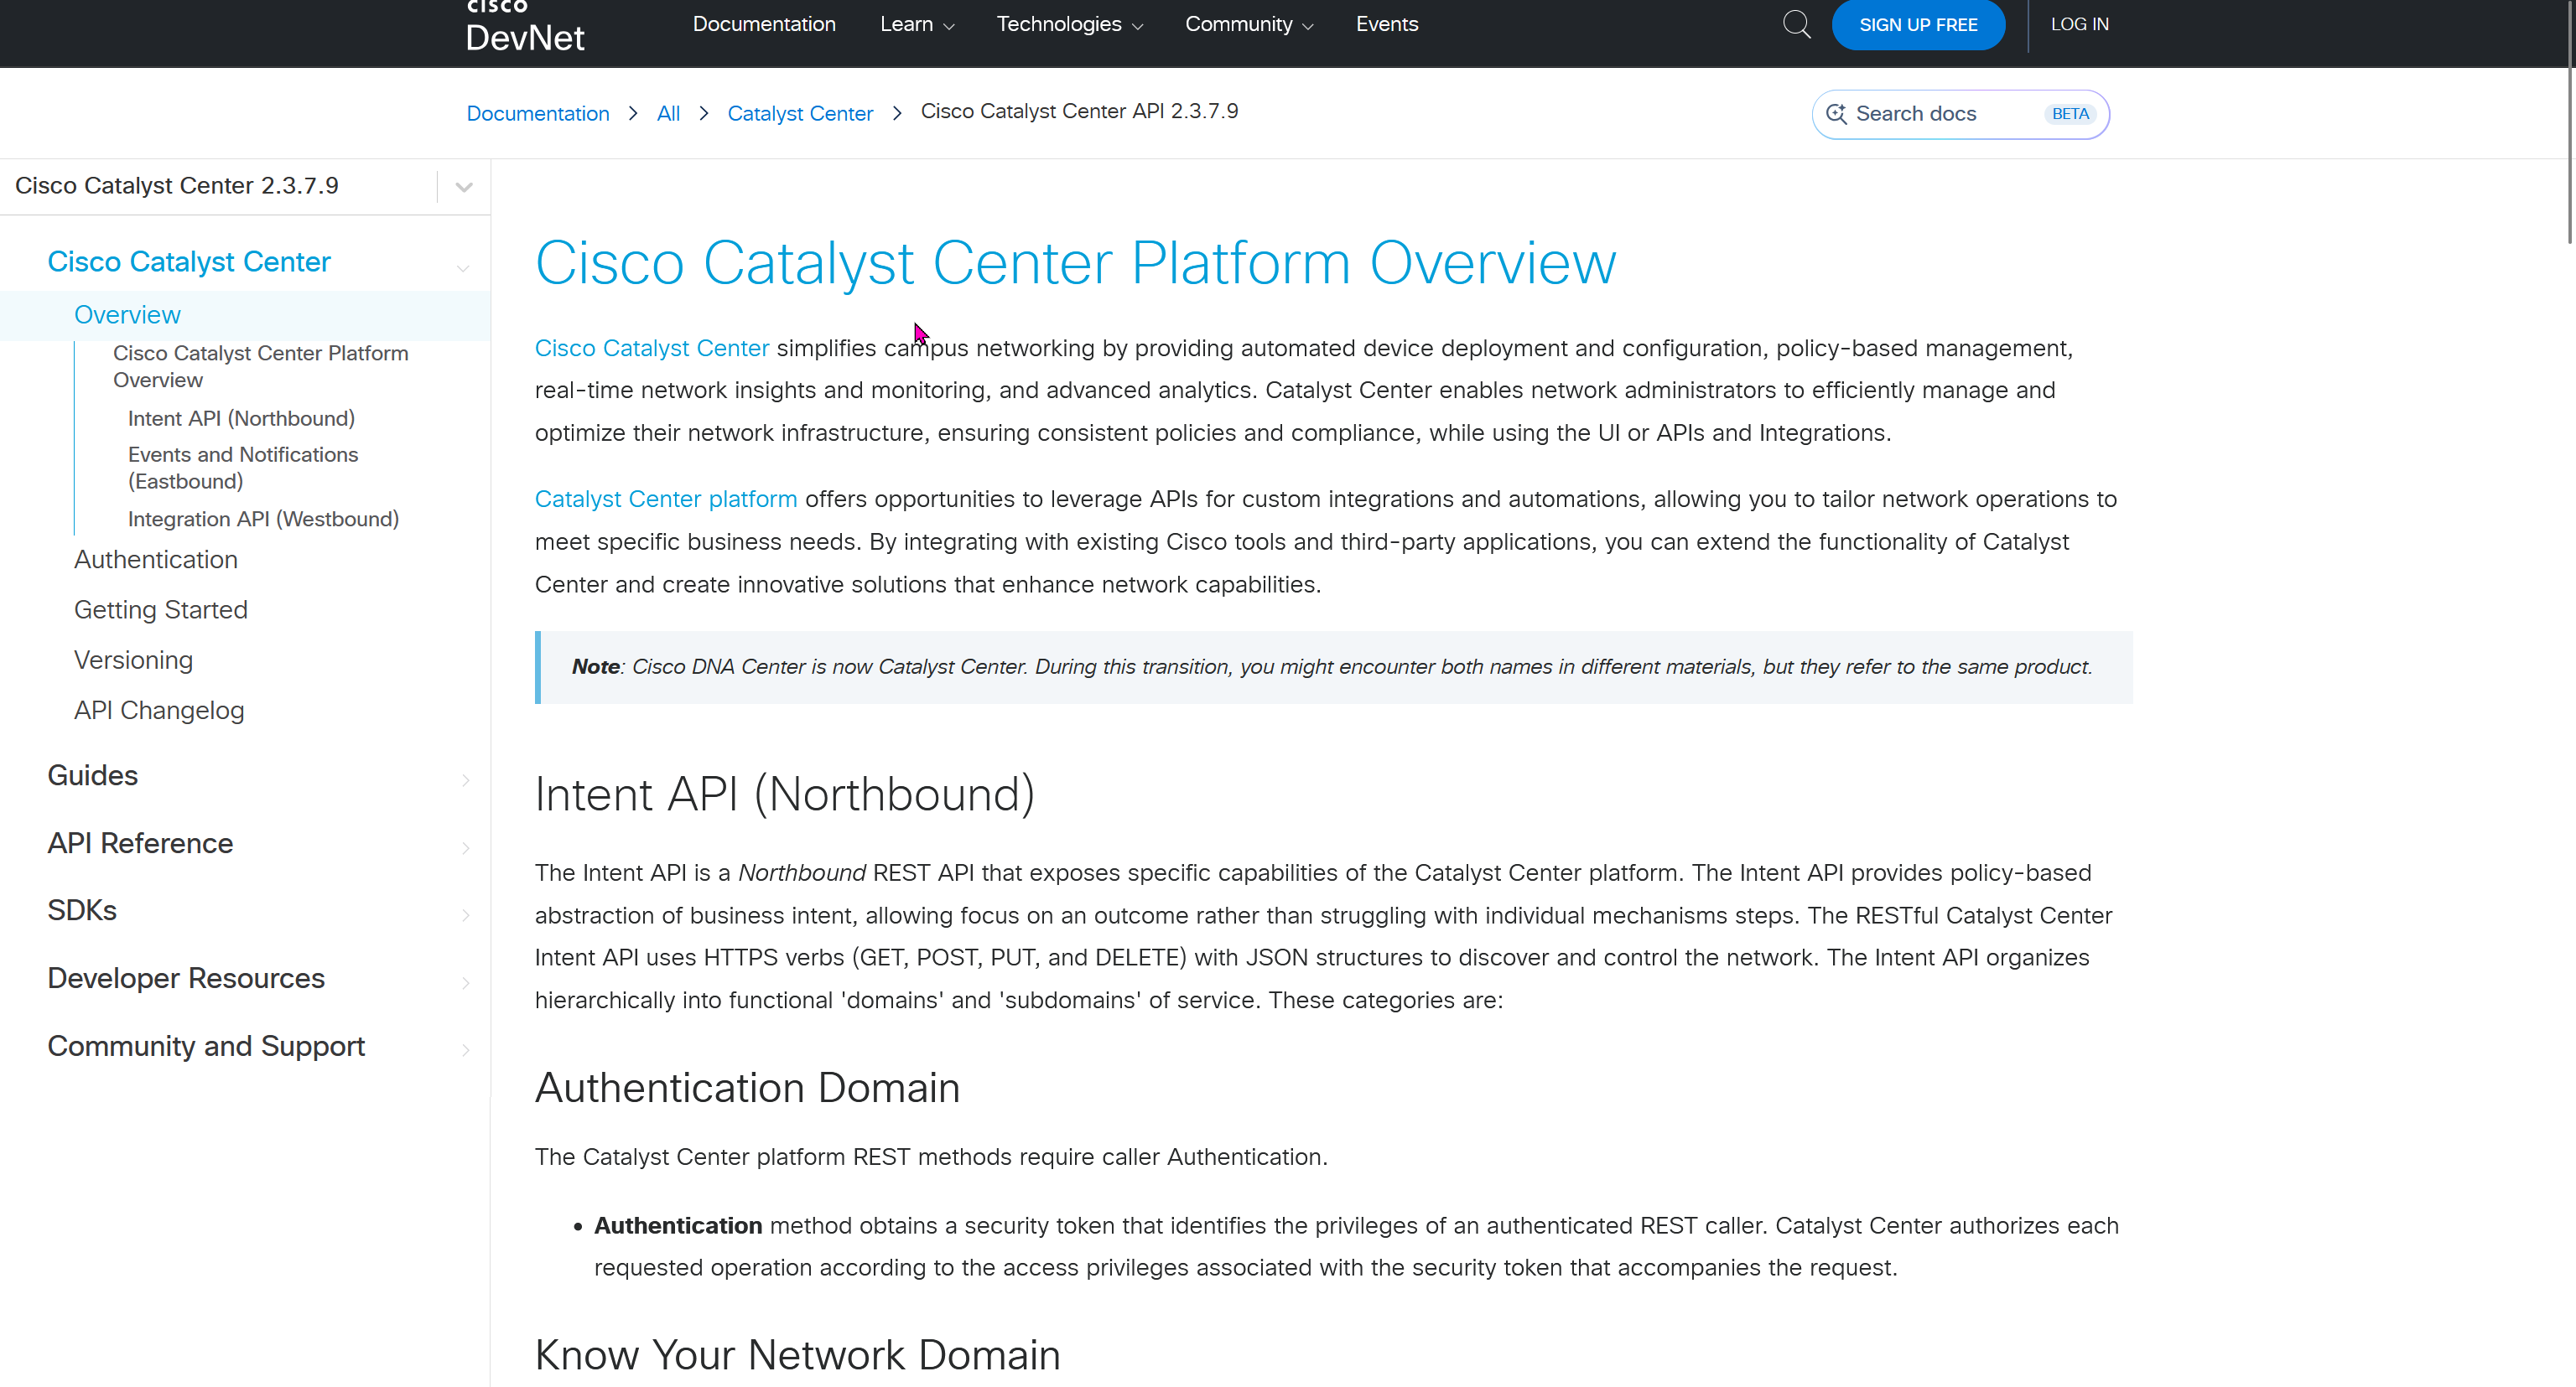2576x1387 pixels.
Task: Click the magnifier search icon in header
Action: 1796,24
